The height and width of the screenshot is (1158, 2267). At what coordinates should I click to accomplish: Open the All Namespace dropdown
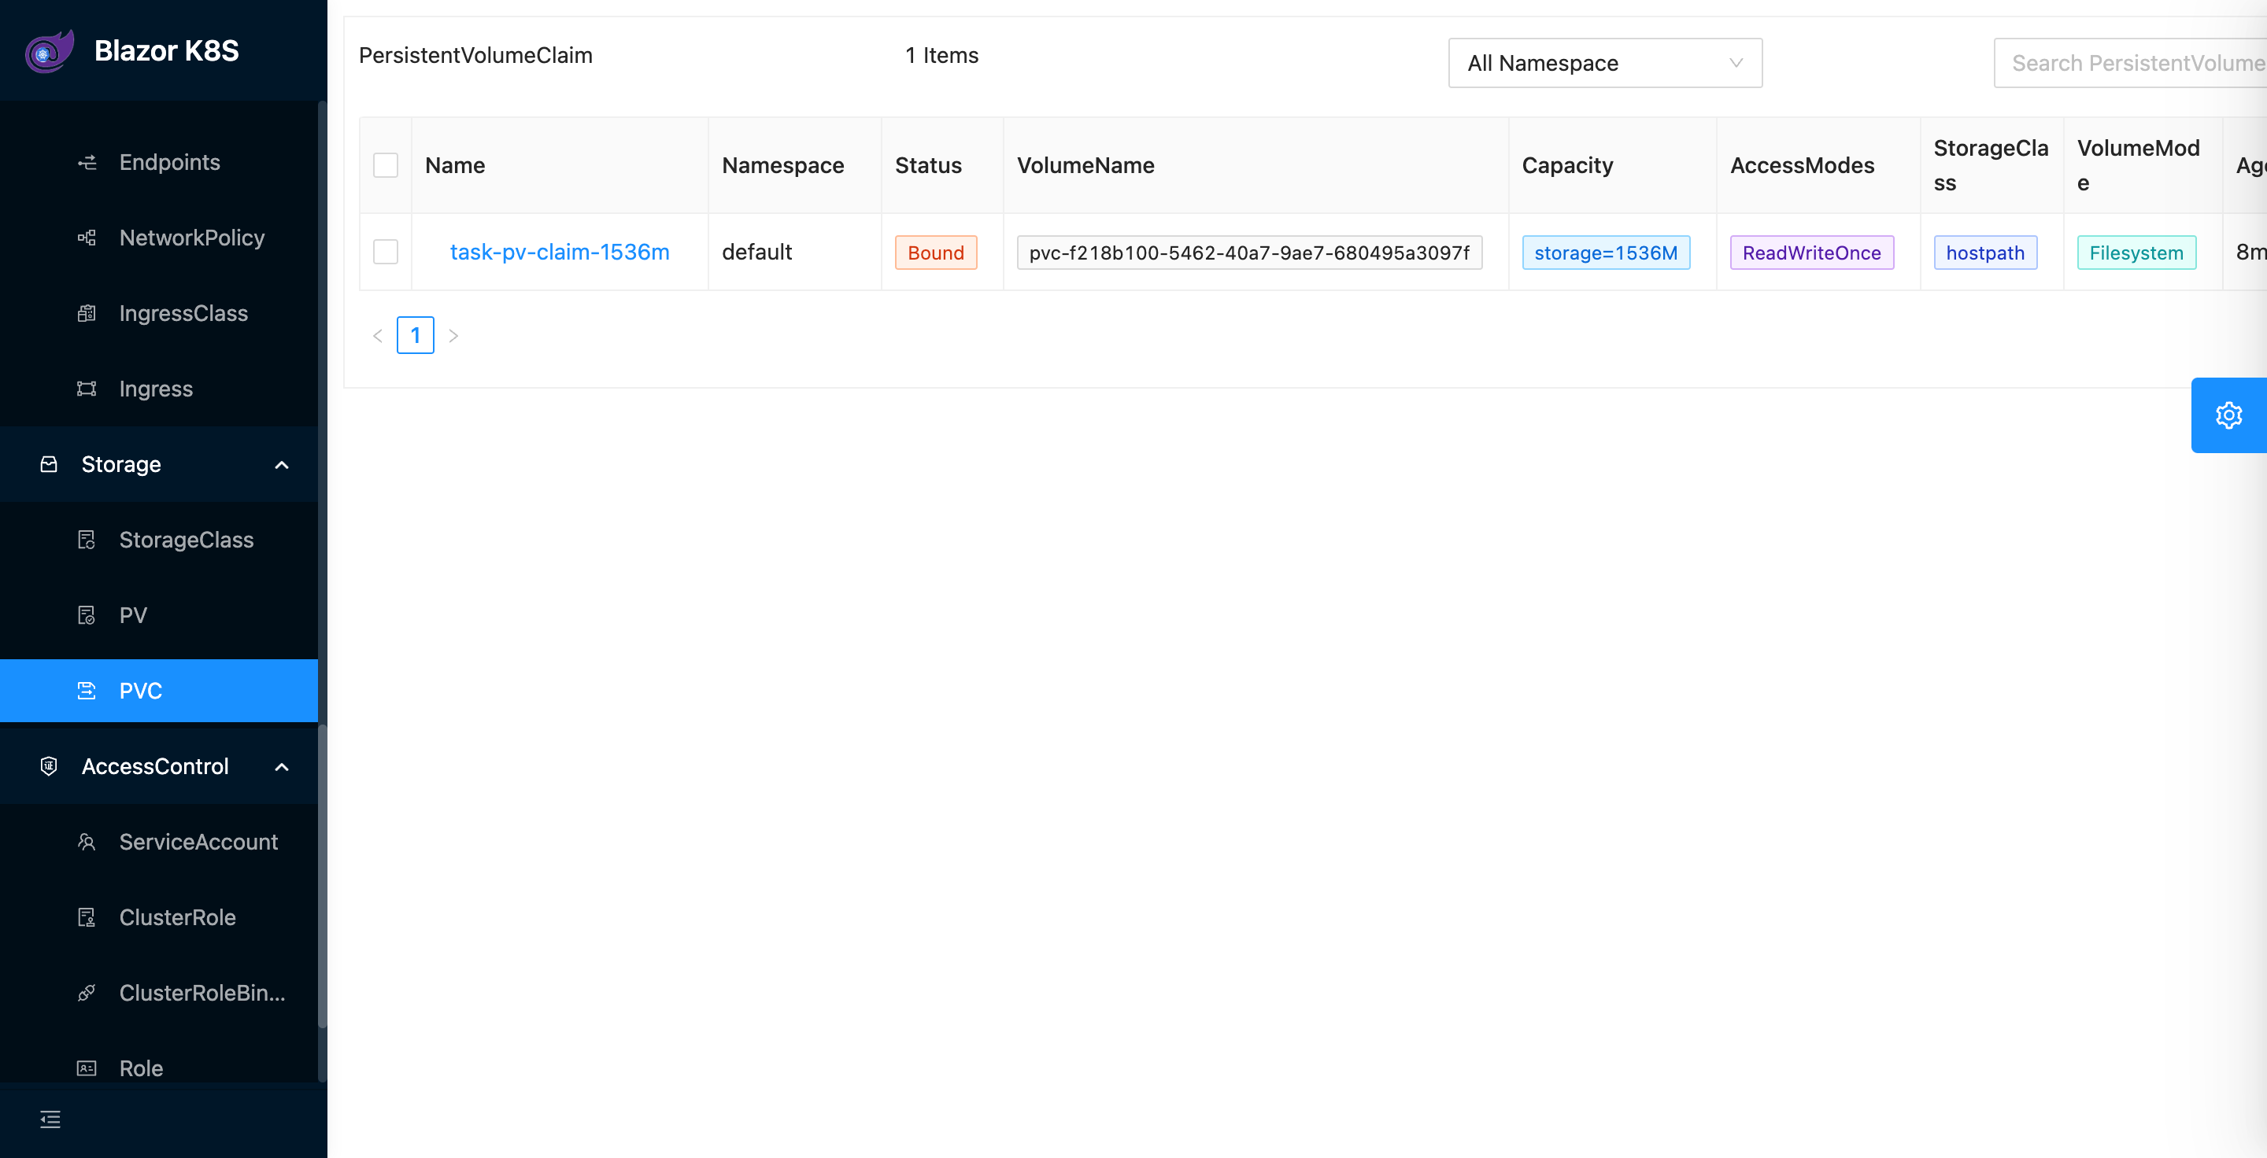coord(1605,63)
